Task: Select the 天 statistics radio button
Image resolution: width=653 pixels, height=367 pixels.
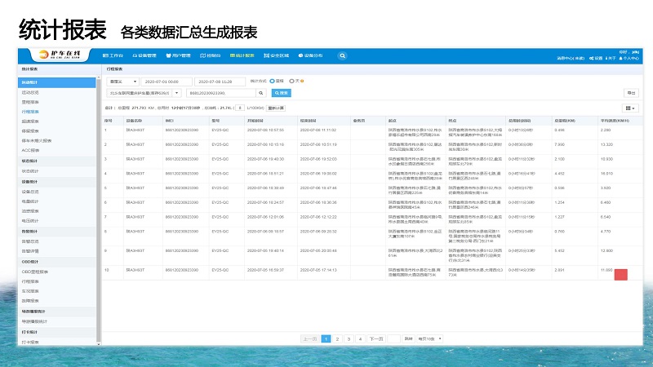Action: [294, 82]
